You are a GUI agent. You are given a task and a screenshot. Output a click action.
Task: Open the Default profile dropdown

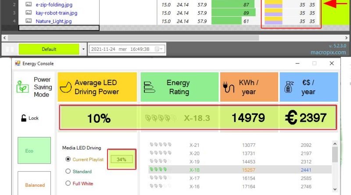pyautogui.click(x=83, y=49)
